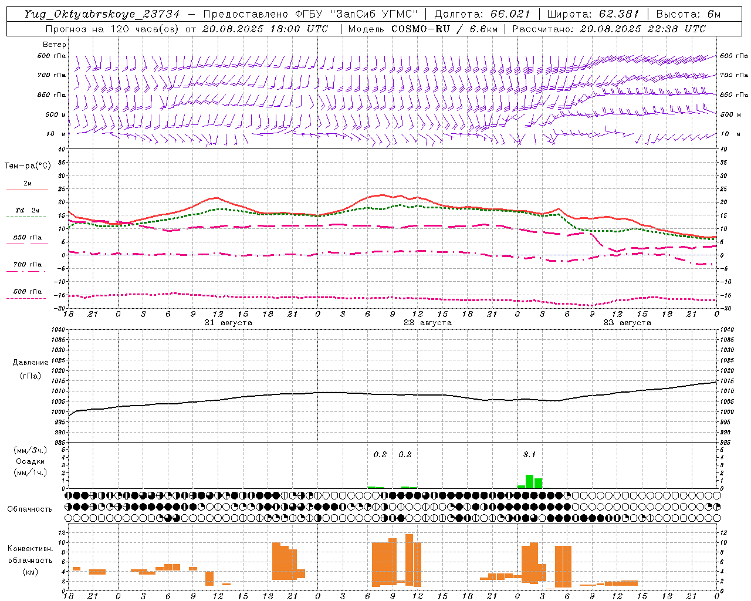Click the Облачность panel label
Viewport: 751px width, 601px height.
(30, 509)
